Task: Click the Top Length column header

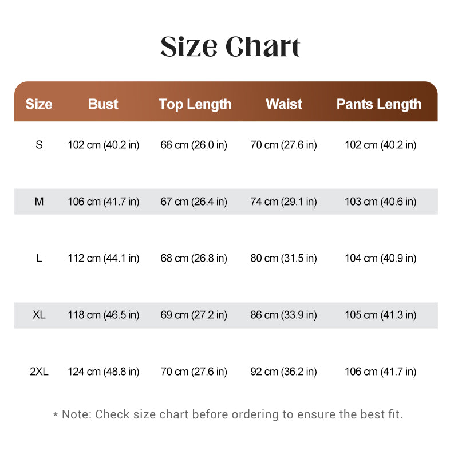Action: (x=195, y=105)
